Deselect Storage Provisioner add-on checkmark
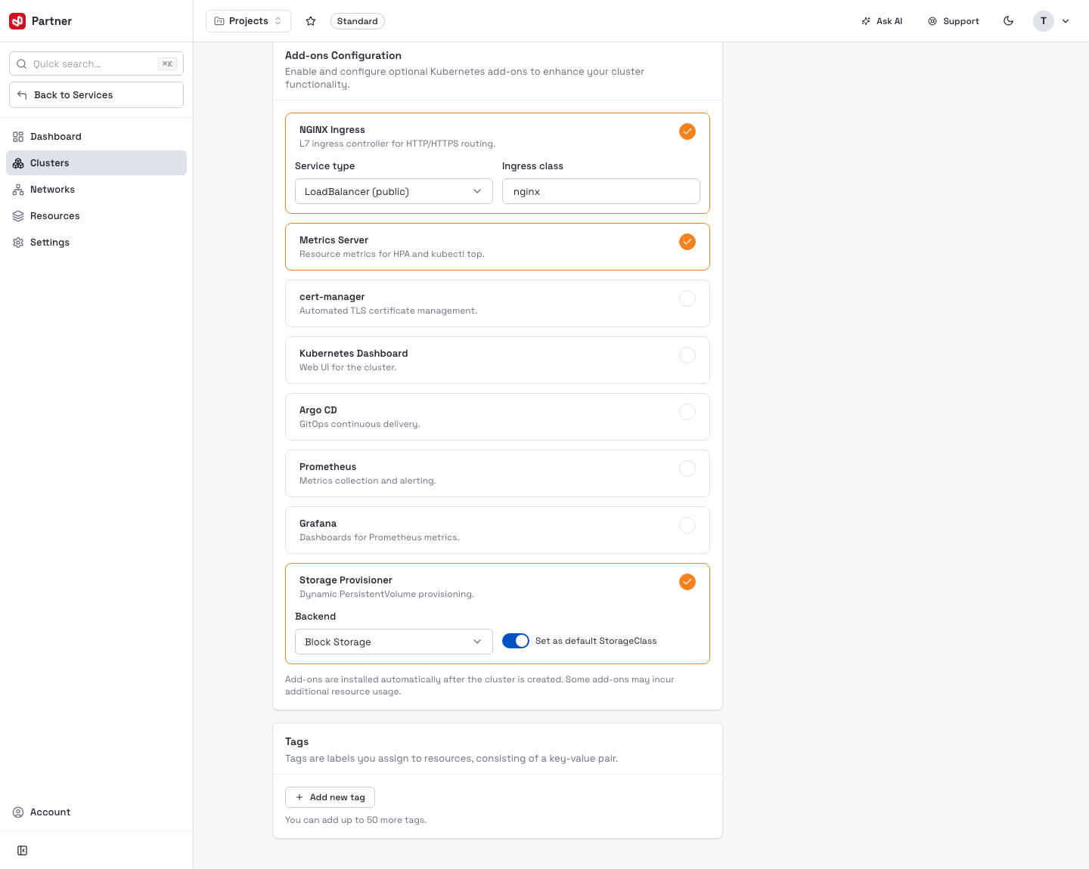The width and height of the screenshot is (1089, 869). [687, 582]
